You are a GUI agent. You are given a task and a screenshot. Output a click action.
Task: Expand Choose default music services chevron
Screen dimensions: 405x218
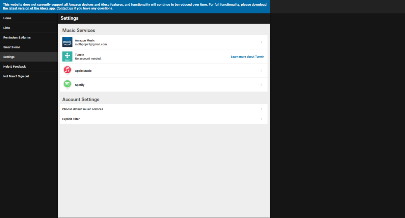(x=261, y=109)
